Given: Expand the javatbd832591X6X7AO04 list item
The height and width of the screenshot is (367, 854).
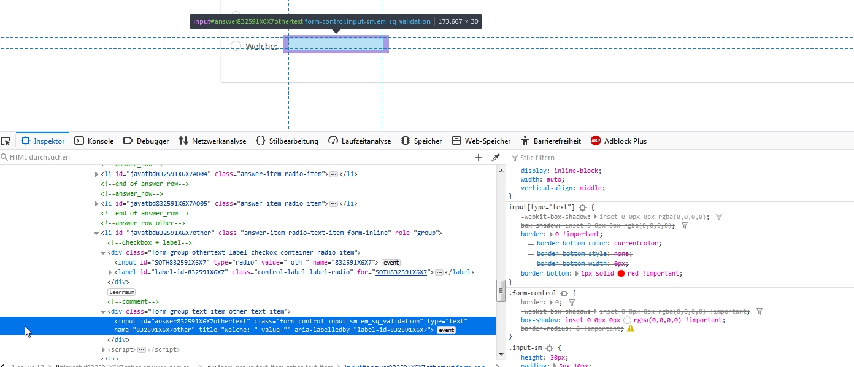Looking at the screenshot, I should (96, 174).
